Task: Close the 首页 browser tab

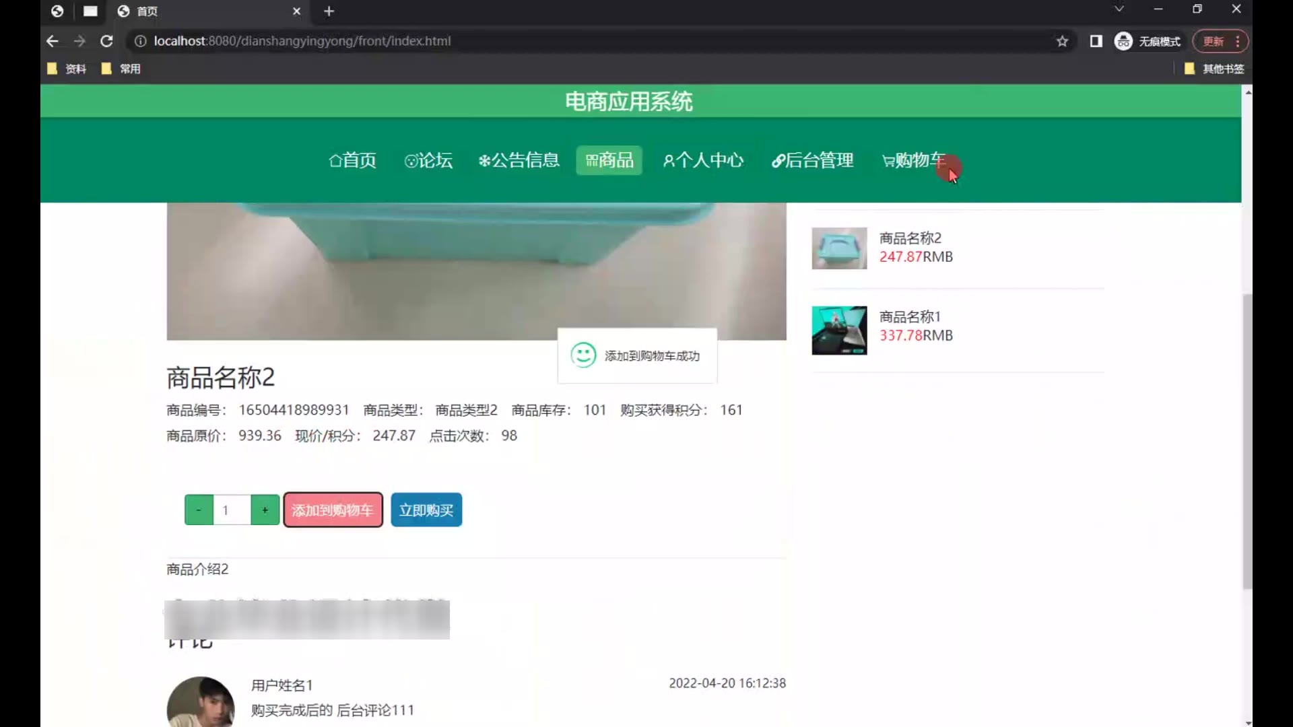Action: point(296,11)
